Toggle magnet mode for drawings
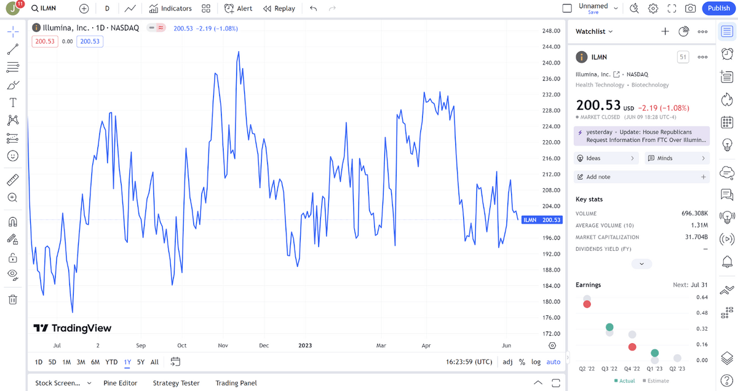The image size is (738, 391). [12, 221]
